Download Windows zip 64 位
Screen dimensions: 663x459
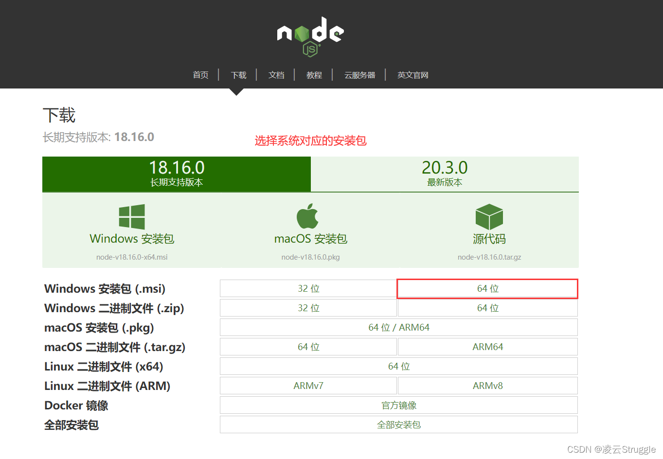pos(488,308)
